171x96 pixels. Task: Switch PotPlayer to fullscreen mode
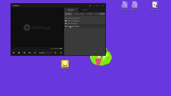(x=100, y=6)
